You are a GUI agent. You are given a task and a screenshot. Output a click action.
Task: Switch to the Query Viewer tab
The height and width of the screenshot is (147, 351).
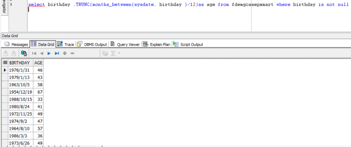tap(125, 44)
